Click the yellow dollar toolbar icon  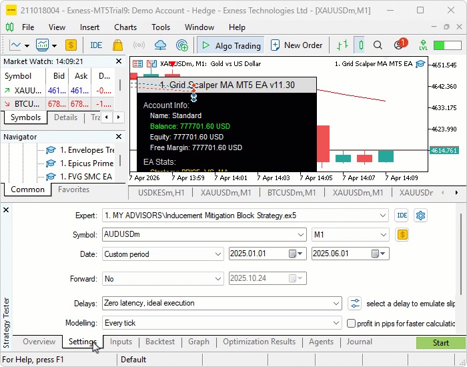71,45
